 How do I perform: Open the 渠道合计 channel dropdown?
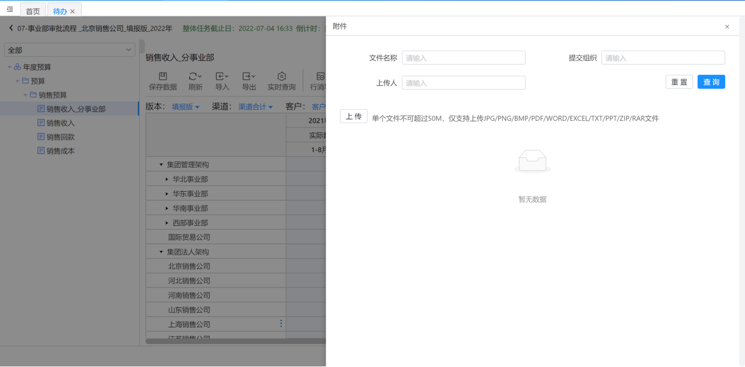tap(255, 107)
